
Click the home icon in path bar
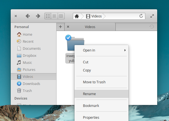[77, 16]
